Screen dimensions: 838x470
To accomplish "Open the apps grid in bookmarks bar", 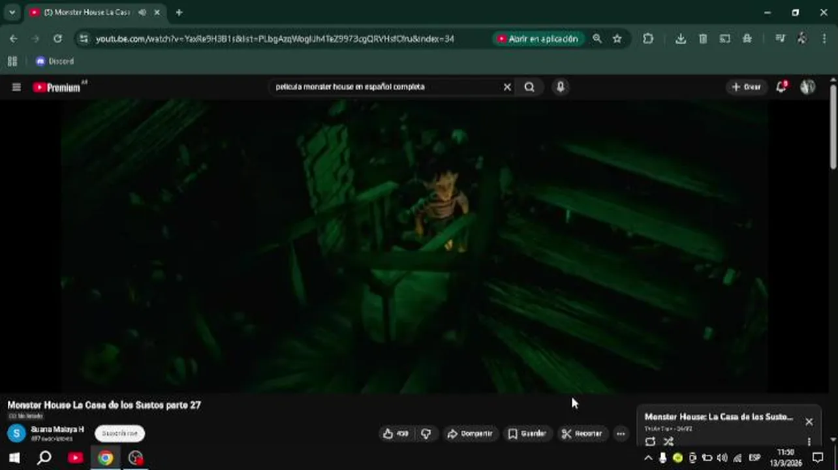I will click(x=12, y=61).
